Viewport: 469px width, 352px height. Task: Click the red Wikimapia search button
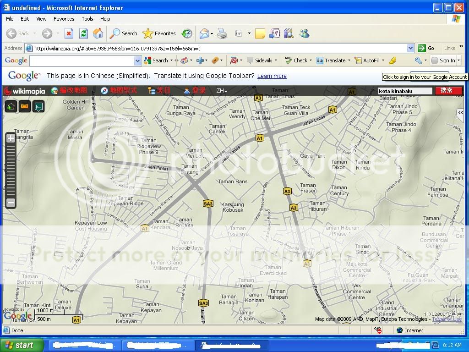tap(448, 91)
